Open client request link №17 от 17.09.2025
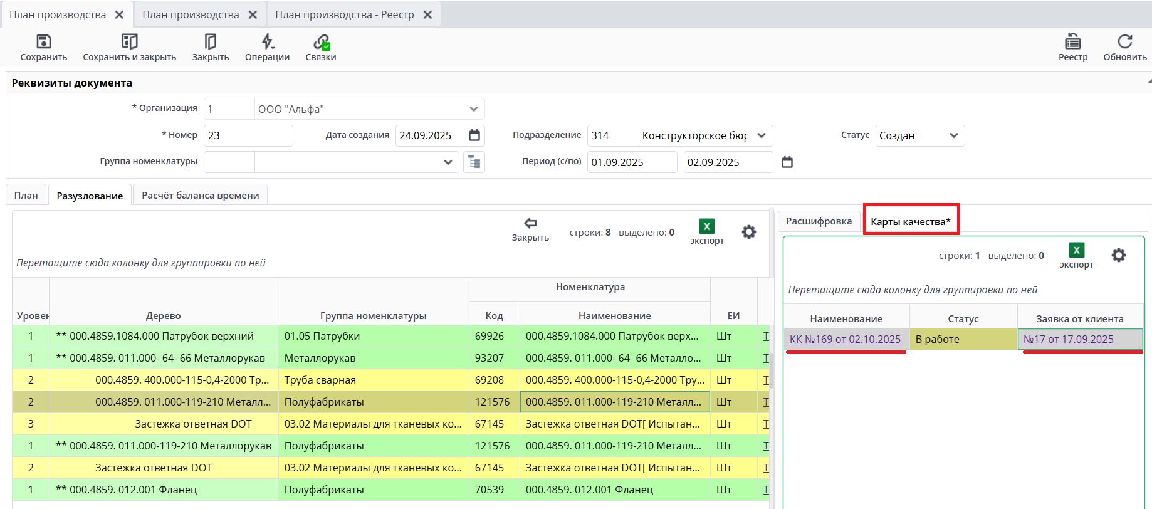This screenshot has width=1152, height=509. coord(1068,339)
